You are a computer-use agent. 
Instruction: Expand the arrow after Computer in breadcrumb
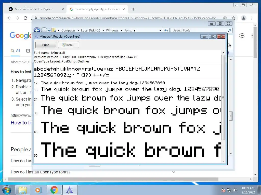(78, 30)
